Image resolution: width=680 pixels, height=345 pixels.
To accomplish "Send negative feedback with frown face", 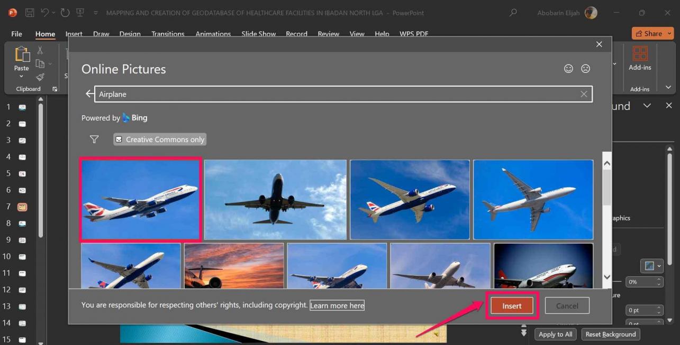I will click(x=585, y=69).
